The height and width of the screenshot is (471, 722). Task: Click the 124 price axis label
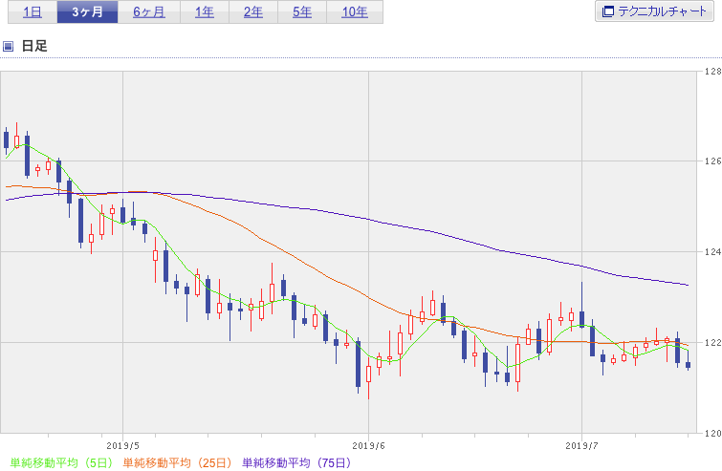click(712, 251)
